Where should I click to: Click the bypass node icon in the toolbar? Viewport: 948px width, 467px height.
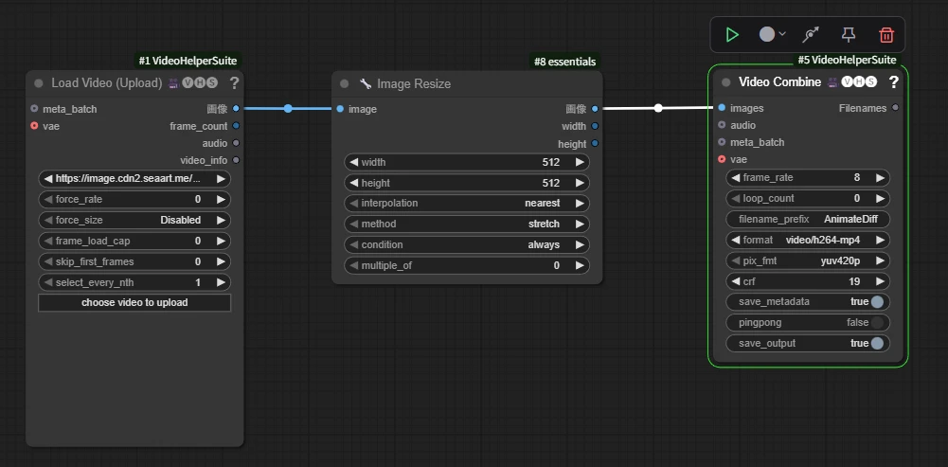pyautogui.click(x=811, y=35)
